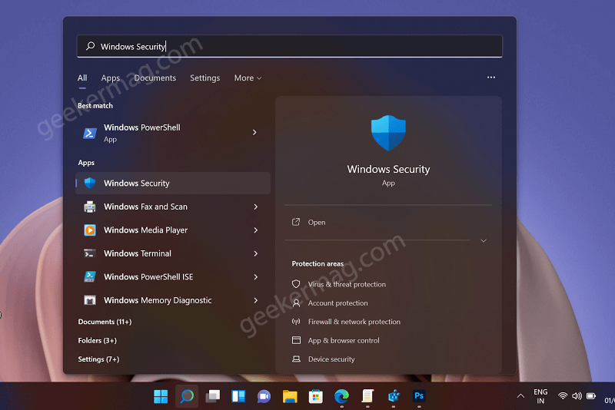615x410 pixels.
Task: Expand Windows Memory Diagnostic chevron
Action: click(256, 300)
